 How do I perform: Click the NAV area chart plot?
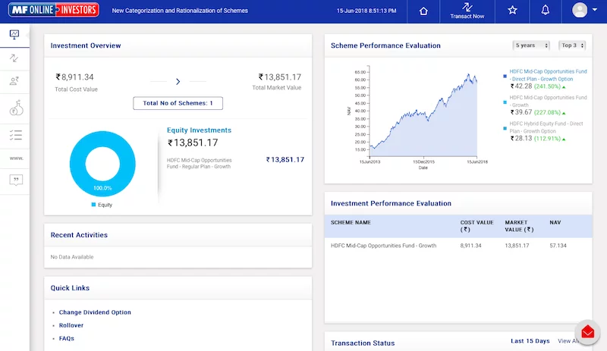coord(423,114)
